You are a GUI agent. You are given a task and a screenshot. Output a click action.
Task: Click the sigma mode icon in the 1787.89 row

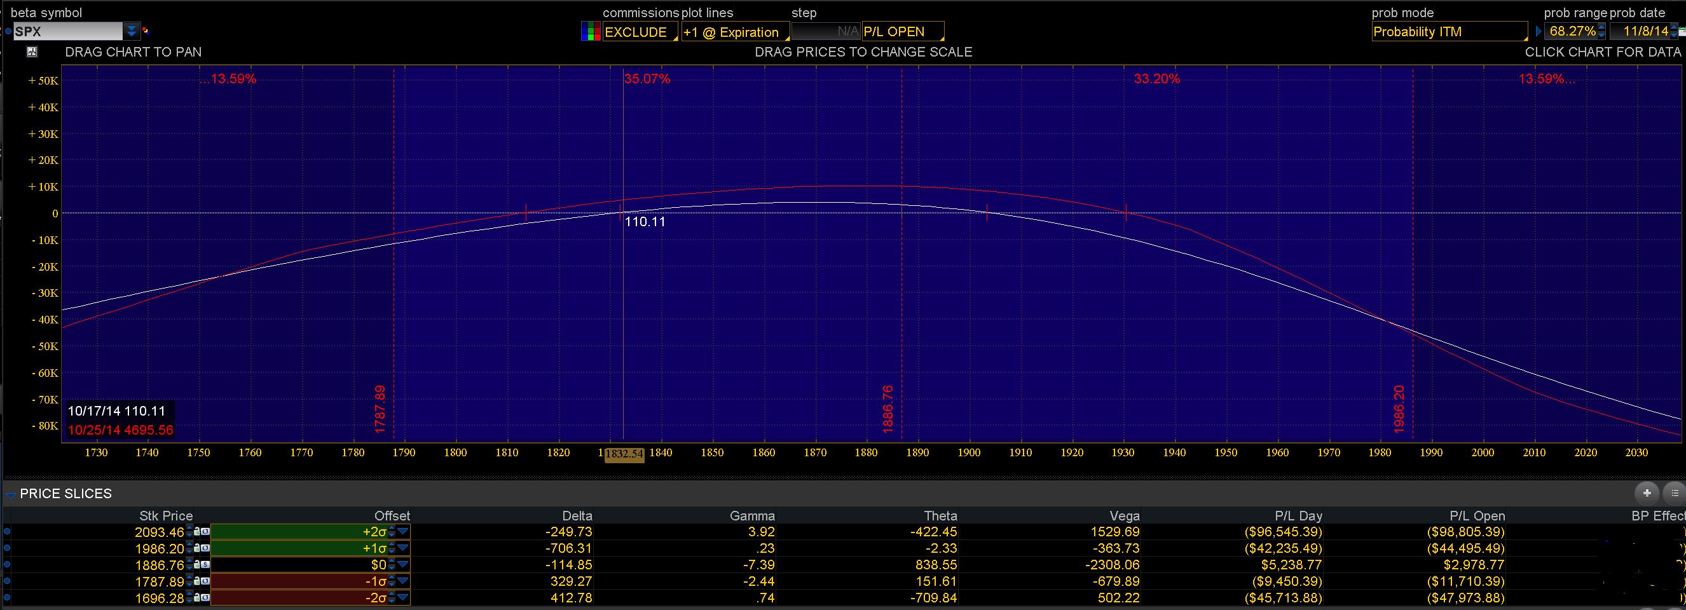205,581
